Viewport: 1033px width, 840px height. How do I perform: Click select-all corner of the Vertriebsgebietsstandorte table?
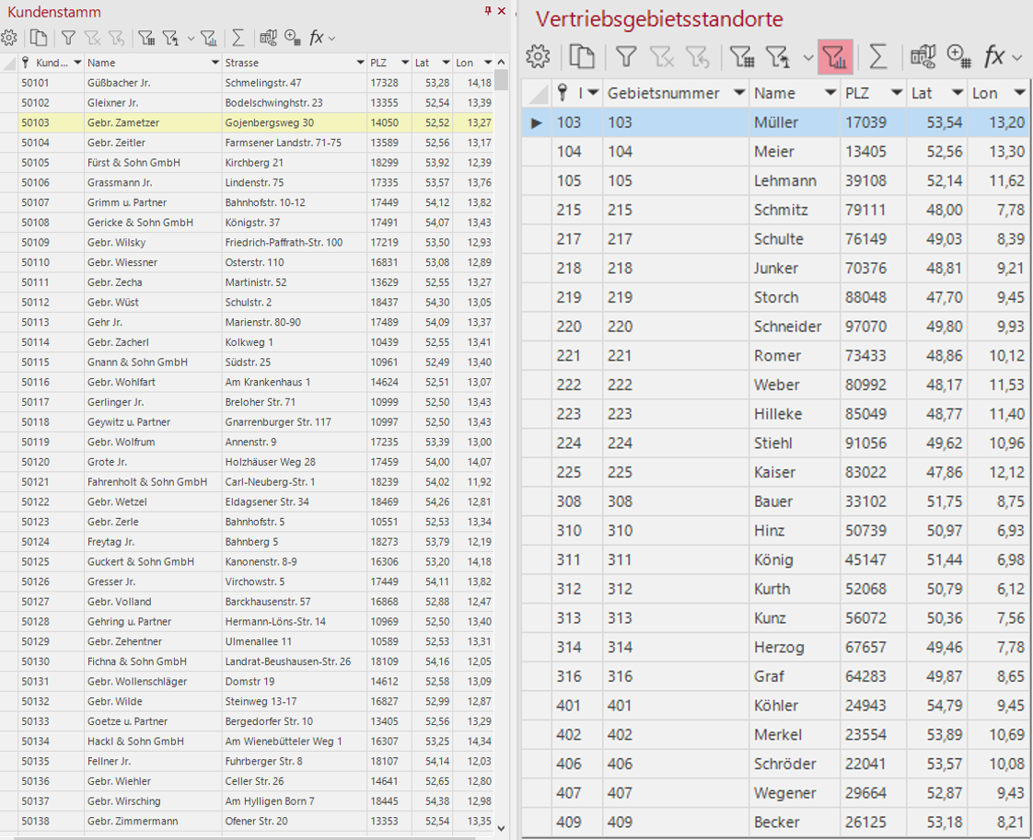537,93
